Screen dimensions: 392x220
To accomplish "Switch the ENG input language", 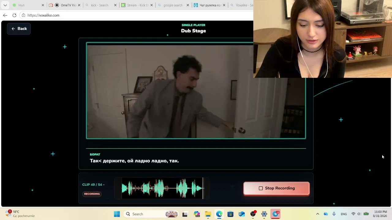I will pos(344,214).
